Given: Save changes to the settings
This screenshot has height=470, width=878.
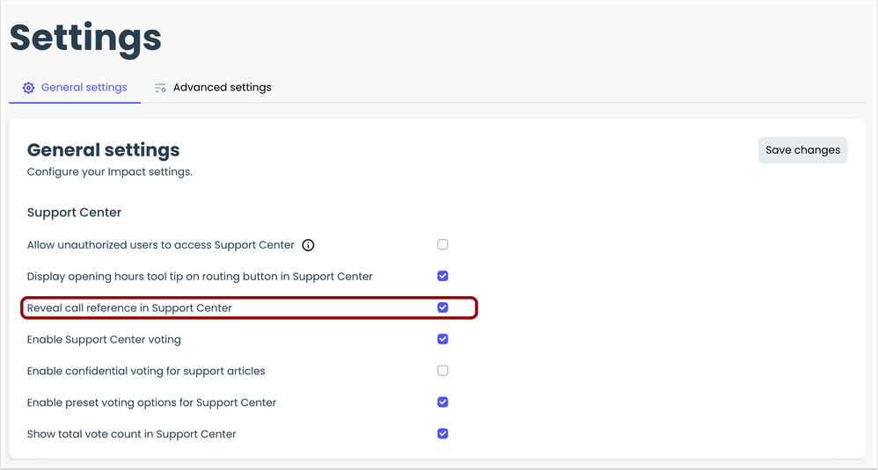Looking at the screenshot, I should tap(802, 149).
